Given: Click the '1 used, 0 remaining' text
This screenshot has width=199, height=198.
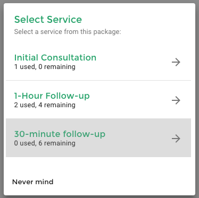Looking at the screenshot, I should pos(45,67).
